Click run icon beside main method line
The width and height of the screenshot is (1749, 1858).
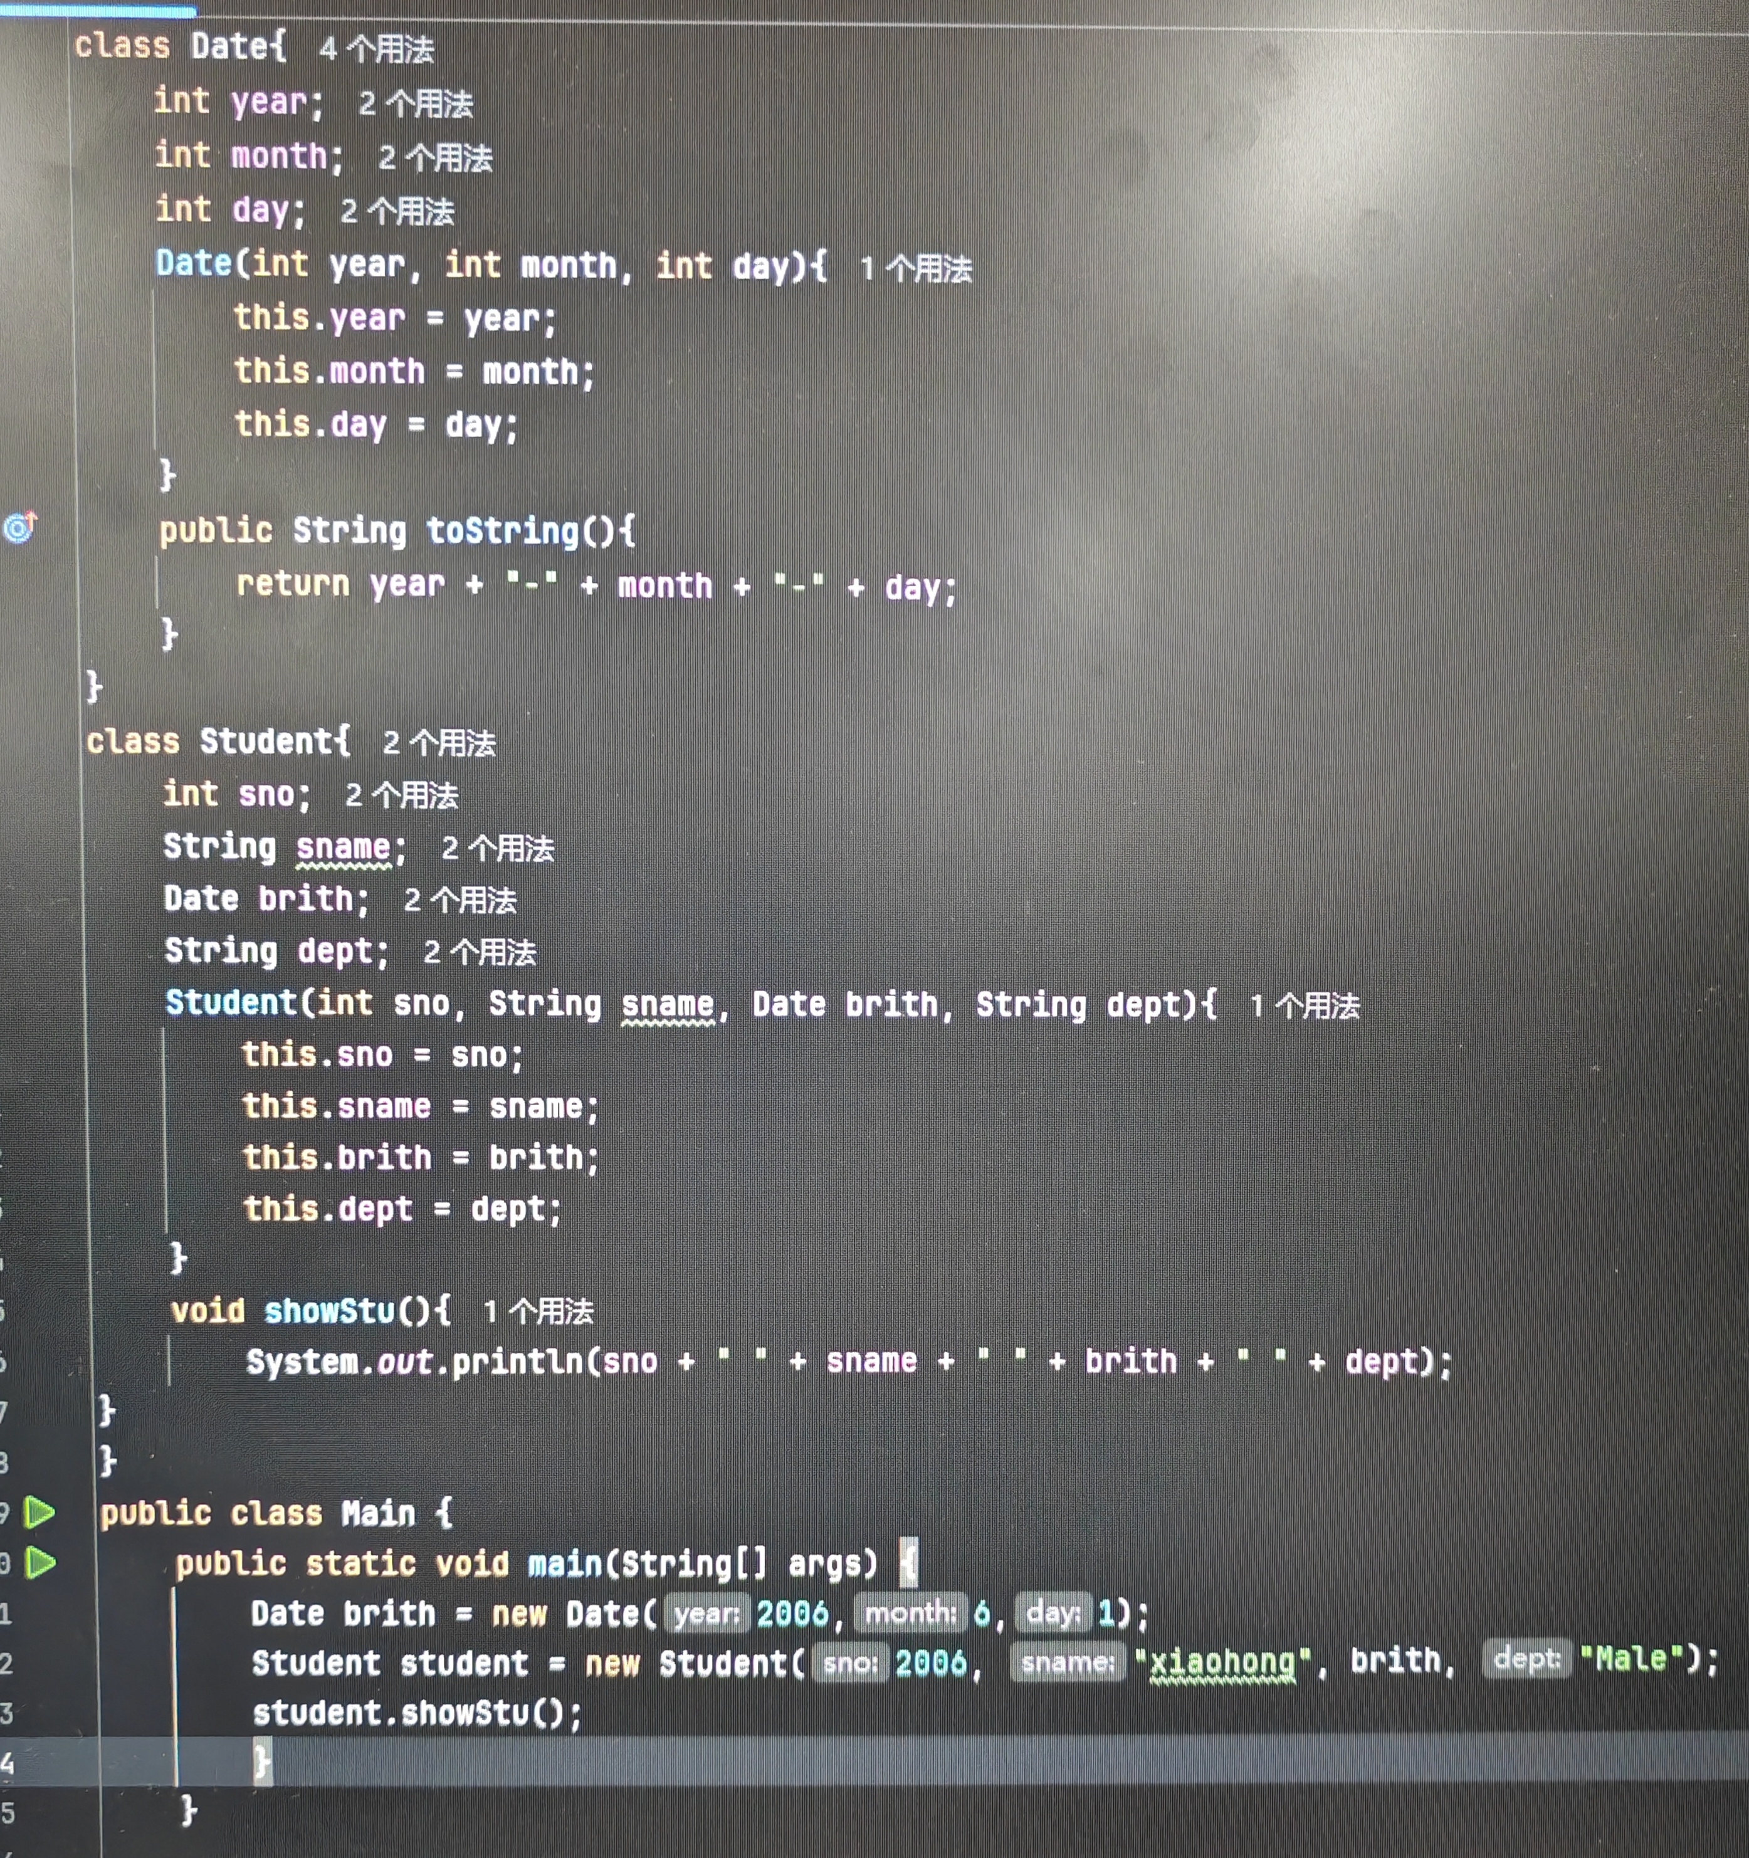(x=40, y=1561)
